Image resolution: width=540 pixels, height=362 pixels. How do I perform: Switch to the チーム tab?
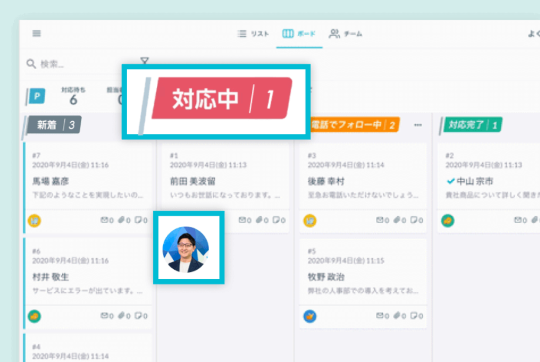[x=346, y=34]
